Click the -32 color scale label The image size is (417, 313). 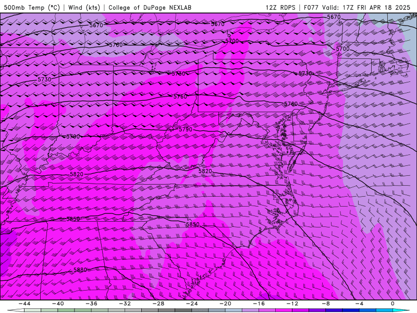pos(125,304)
